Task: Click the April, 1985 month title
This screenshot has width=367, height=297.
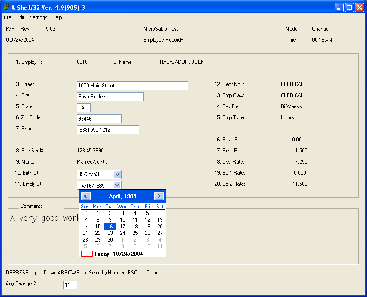Action: click(122, 196)
